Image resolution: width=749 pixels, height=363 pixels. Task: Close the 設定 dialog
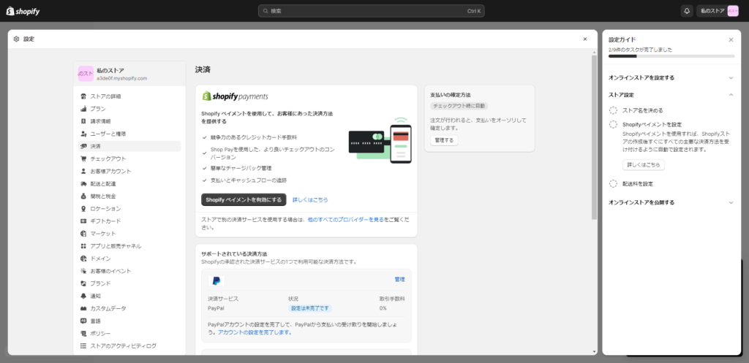coord(585,39)
